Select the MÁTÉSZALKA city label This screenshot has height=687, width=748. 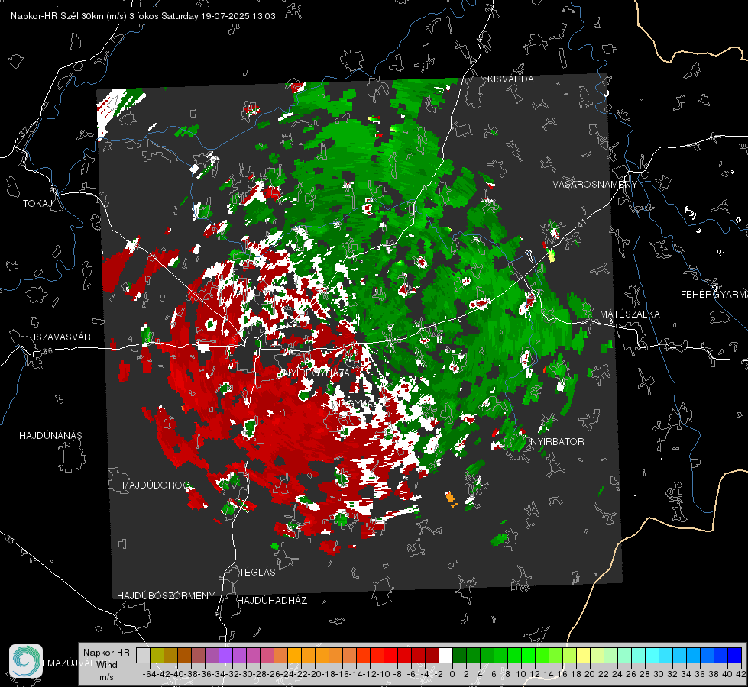pyautogui.click(x=630, y=314)
